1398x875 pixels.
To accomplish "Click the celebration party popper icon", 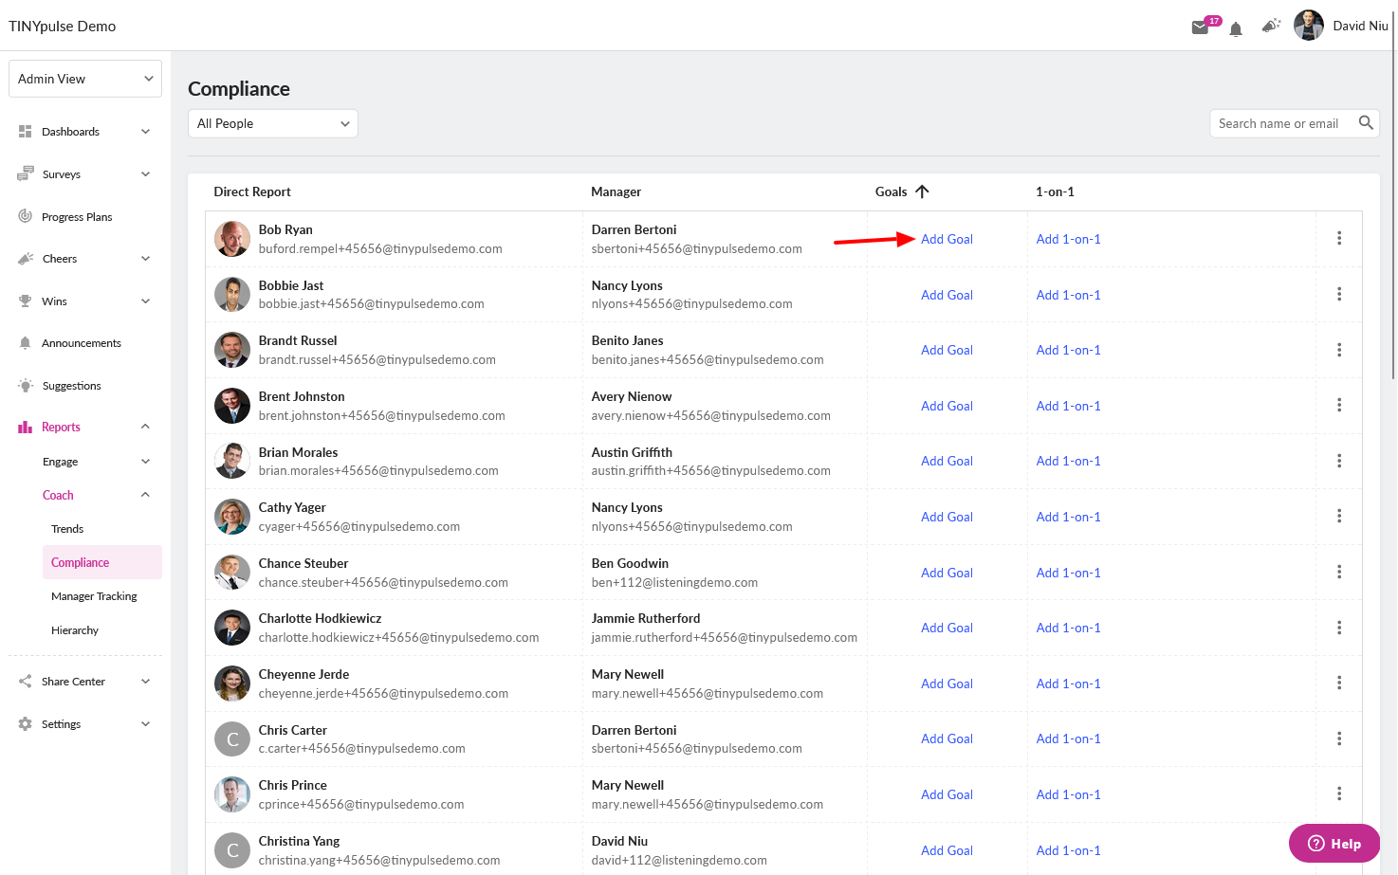I will (1272, 26).
